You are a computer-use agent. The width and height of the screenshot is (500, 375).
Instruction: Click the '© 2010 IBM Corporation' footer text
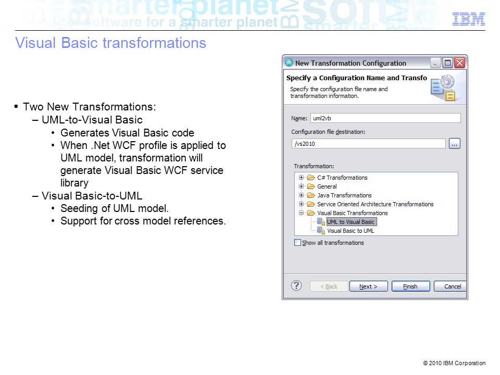454,363
